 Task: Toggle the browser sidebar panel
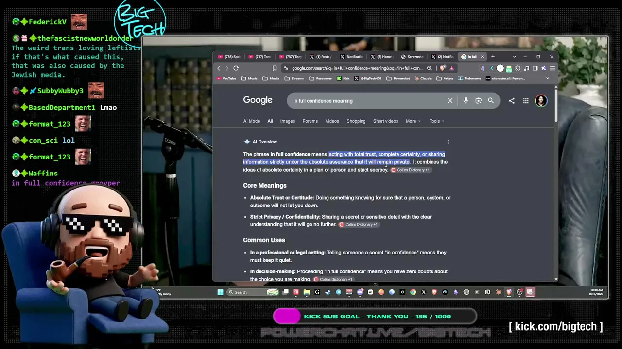(x=535, y=68)
